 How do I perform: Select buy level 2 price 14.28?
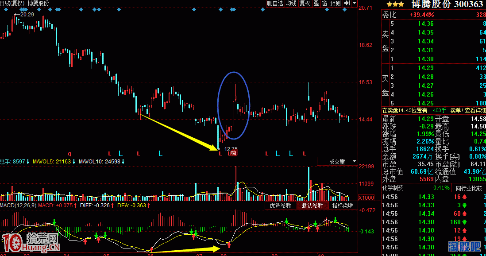click(x=425, y=77)
